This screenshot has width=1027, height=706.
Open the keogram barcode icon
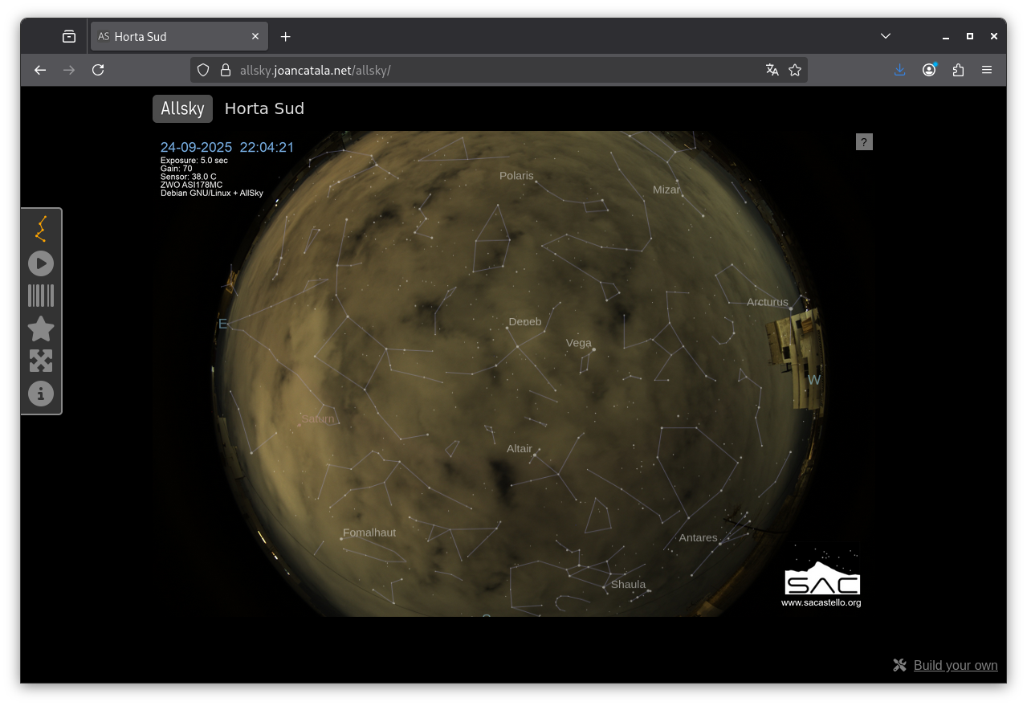coord(41,296)
